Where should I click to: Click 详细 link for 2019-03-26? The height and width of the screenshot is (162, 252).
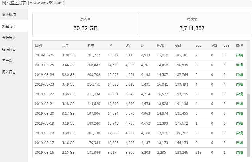[239, 55]
